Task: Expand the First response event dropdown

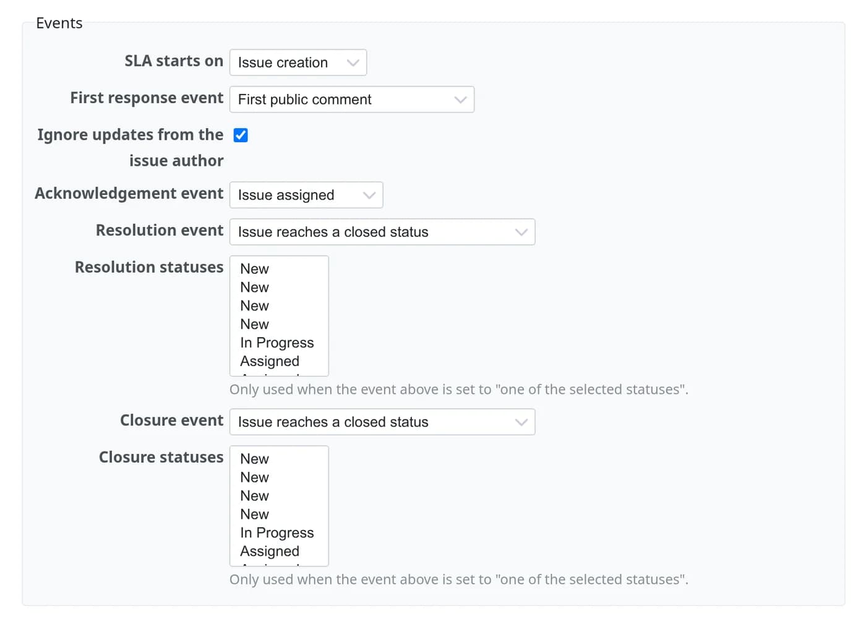Action: [x=352, y=100]
